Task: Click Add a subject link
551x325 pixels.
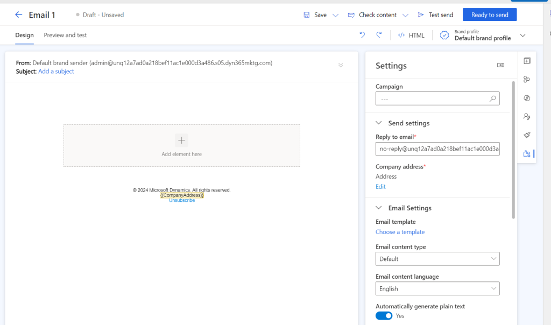Action: [x=56, y=72]
